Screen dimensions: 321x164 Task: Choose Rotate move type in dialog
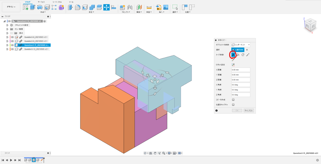point(243,55)
